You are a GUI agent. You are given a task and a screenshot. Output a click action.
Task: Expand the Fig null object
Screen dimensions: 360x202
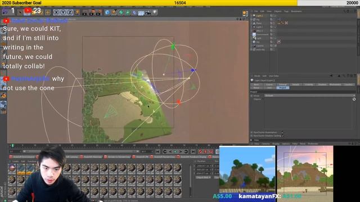tap(251, 20)
